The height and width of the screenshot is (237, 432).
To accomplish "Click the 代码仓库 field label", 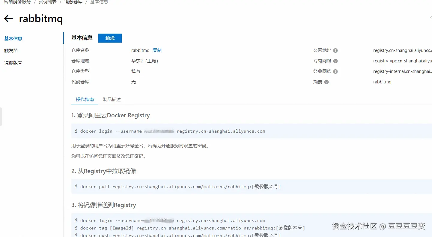I will (80, 82).
